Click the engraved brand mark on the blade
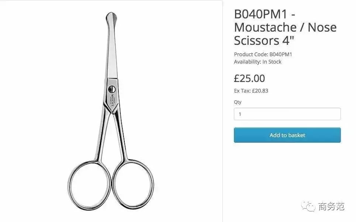 tap(113, 101)
